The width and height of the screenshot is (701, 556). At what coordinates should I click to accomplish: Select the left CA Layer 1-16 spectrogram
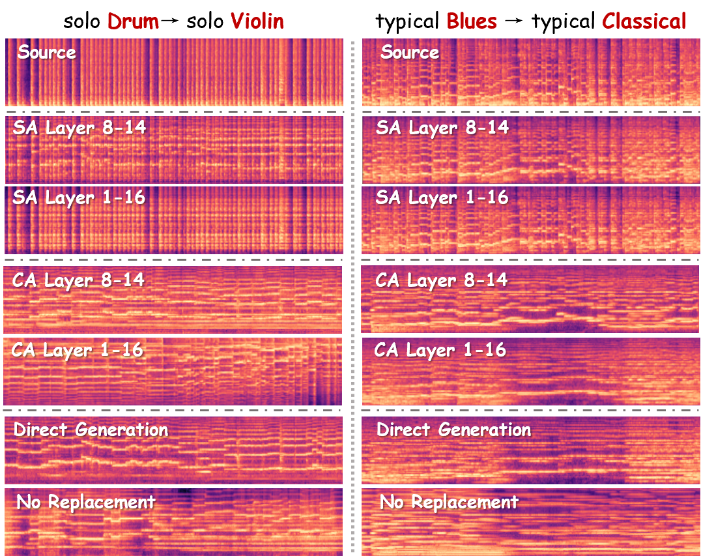pos(173,372)
